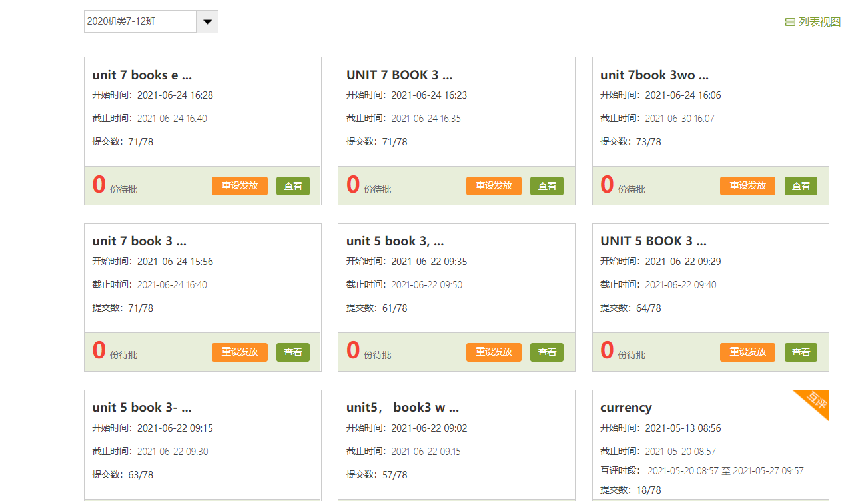Click 查看 on the unit 7 books e card
This screenshot has width=844, height=501.
[293, 186]
